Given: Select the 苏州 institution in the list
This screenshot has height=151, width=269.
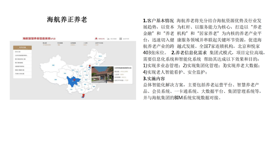Looking at the screenshot, I should 23,52.
